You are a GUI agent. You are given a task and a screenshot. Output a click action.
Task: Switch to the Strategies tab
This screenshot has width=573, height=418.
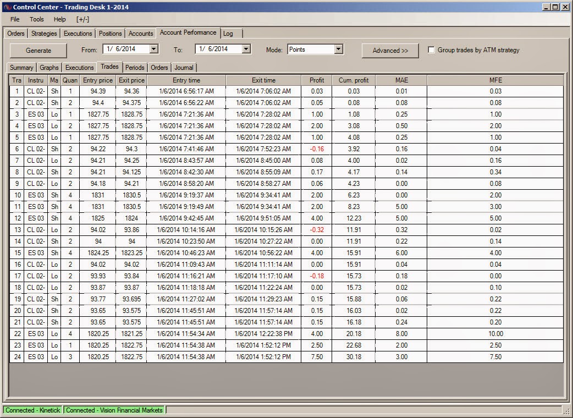point(44,33)
